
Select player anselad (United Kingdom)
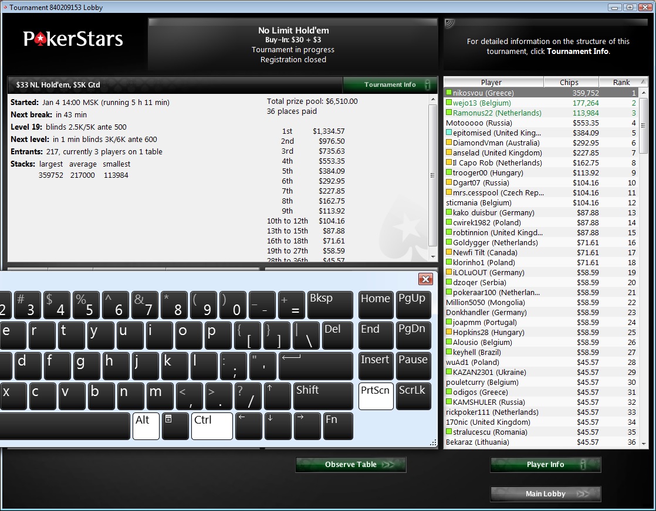(542, 153)
